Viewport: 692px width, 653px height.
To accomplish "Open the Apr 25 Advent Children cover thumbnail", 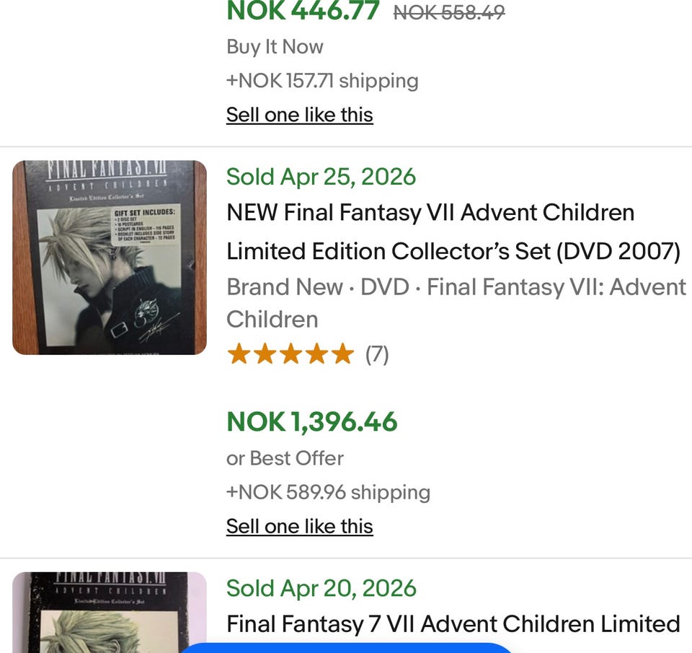I will coord(110,258).
